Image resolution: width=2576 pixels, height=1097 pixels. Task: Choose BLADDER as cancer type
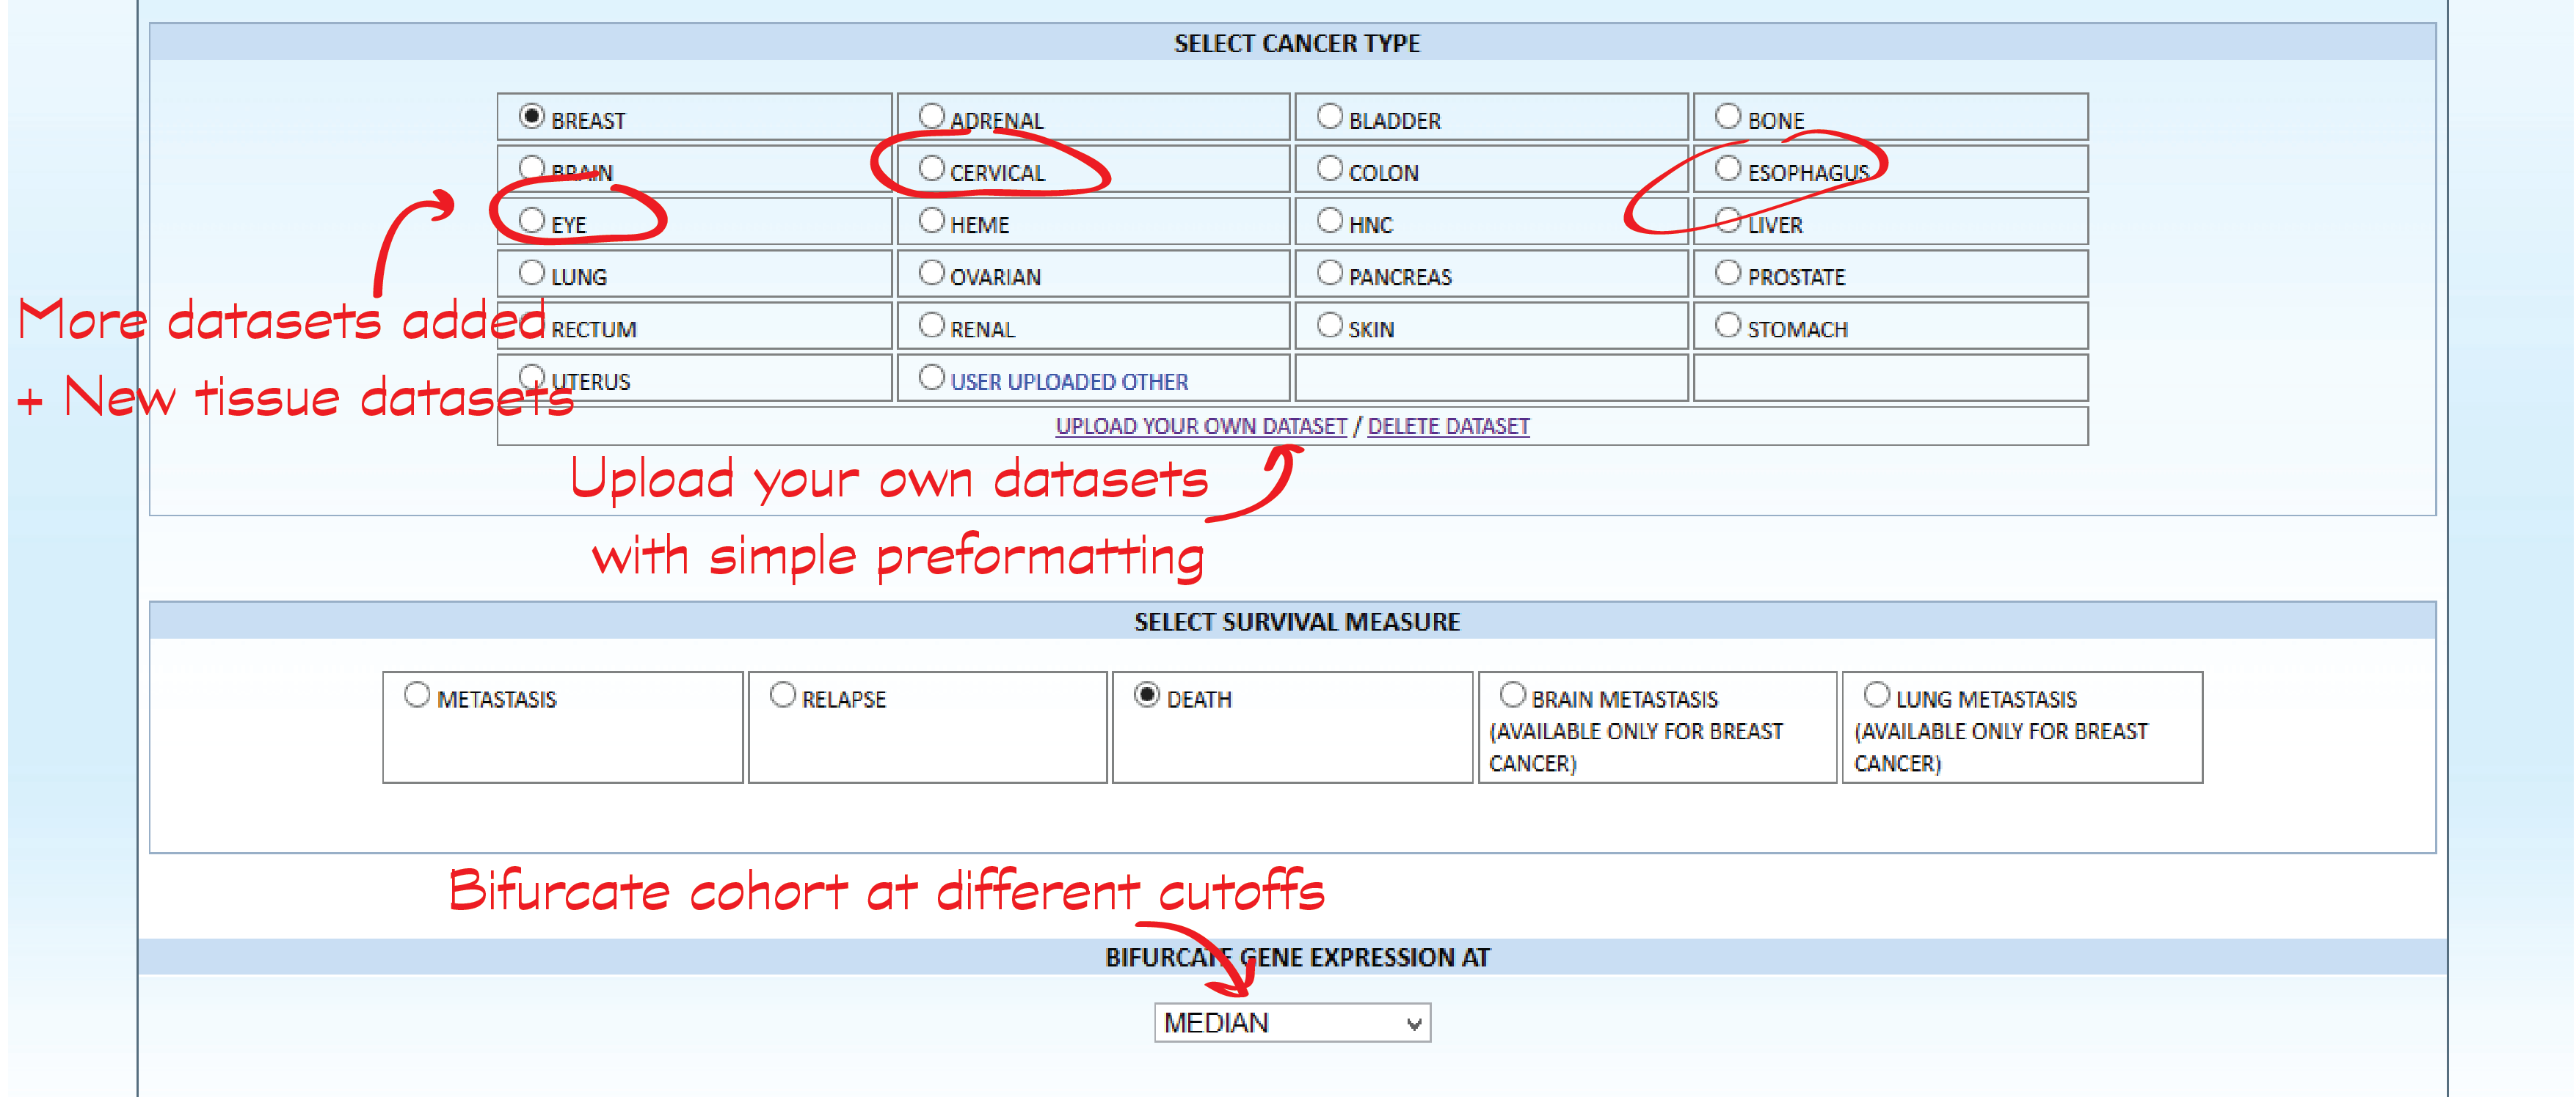click(1330, 116)
